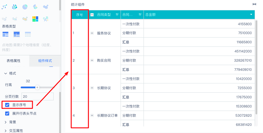Switch to the 表格属性 tab

coord(13,61)
